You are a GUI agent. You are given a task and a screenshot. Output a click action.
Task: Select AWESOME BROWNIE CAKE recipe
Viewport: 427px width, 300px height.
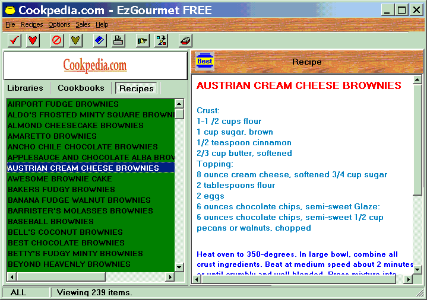(90, 178)
